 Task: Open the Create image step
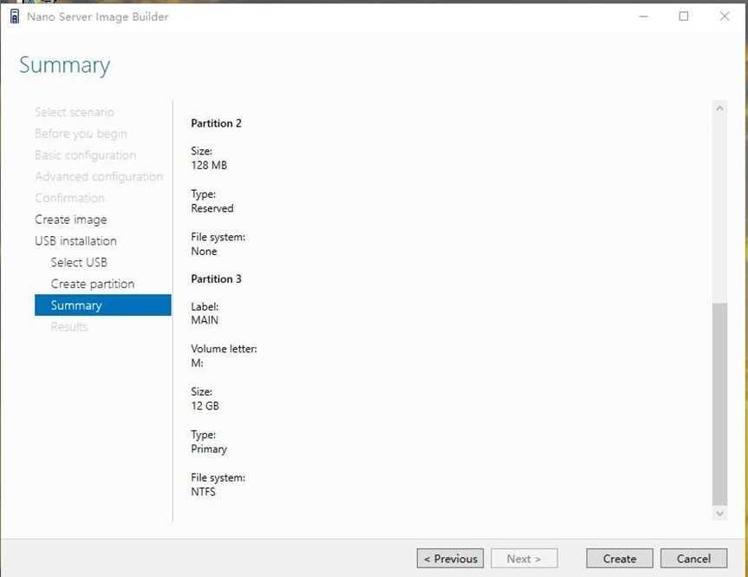tap(70, 220)
